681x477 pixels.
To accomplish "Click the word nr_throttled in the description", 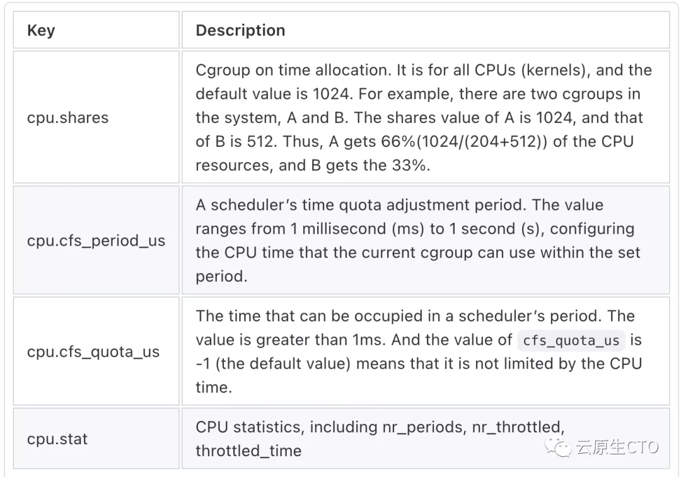I will (516, 427).
